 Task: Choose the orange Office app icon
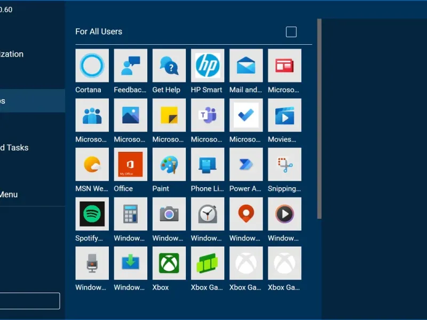pos(130,164)
